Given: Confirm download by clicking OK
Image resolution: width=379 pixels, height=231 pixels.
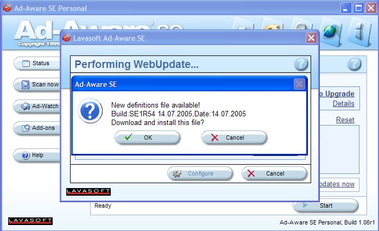Looking at the screenshot, I should [x=147, y=138].
